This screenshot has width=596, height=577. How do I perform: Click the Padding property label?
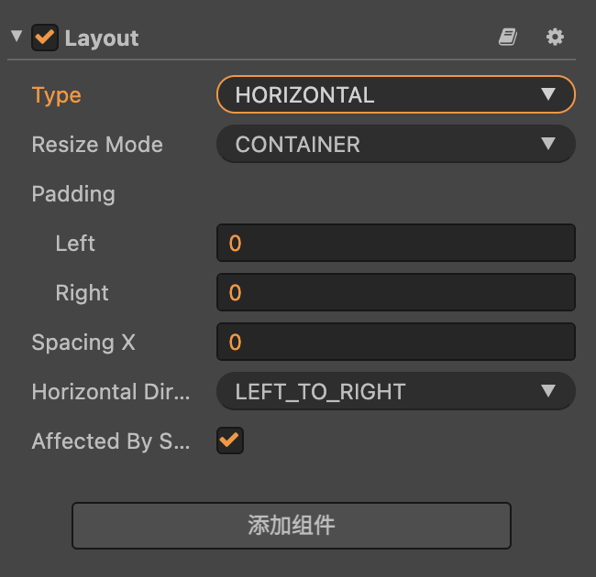click(x=73, y=194)
